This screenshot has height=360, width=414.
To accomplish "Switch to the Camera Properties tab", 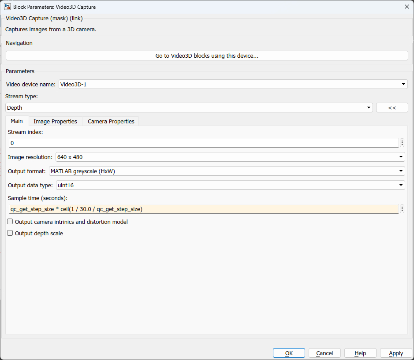I will (x=110, y=121).
